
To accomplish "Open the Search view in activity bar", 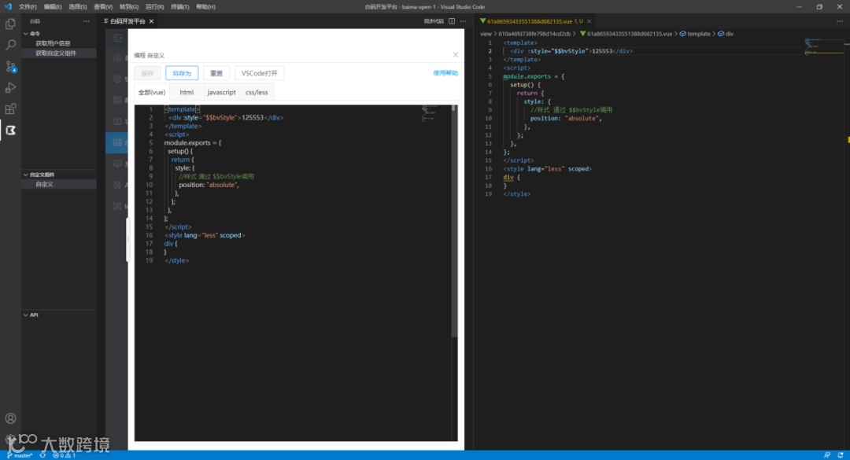I will click(10, 45).
